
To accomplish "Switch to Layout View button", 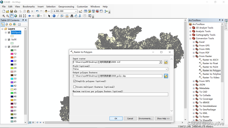I will pos(33,122).
